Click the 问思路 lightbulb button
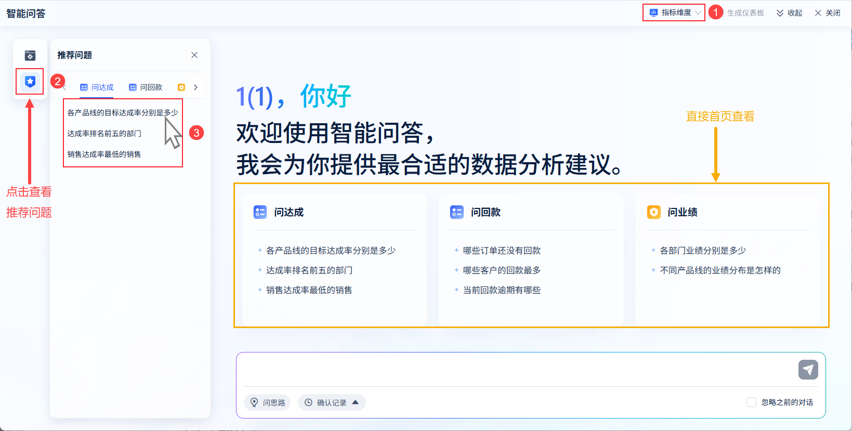 tap(268, 402)
